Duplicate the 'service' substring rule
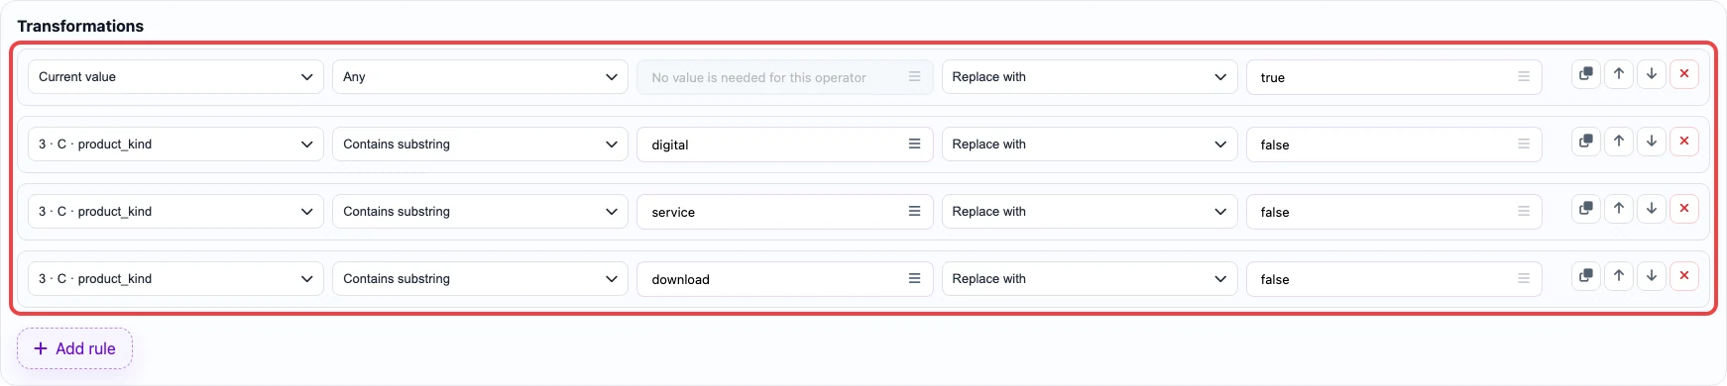The image size is (1727, 386). point(1586,209)
